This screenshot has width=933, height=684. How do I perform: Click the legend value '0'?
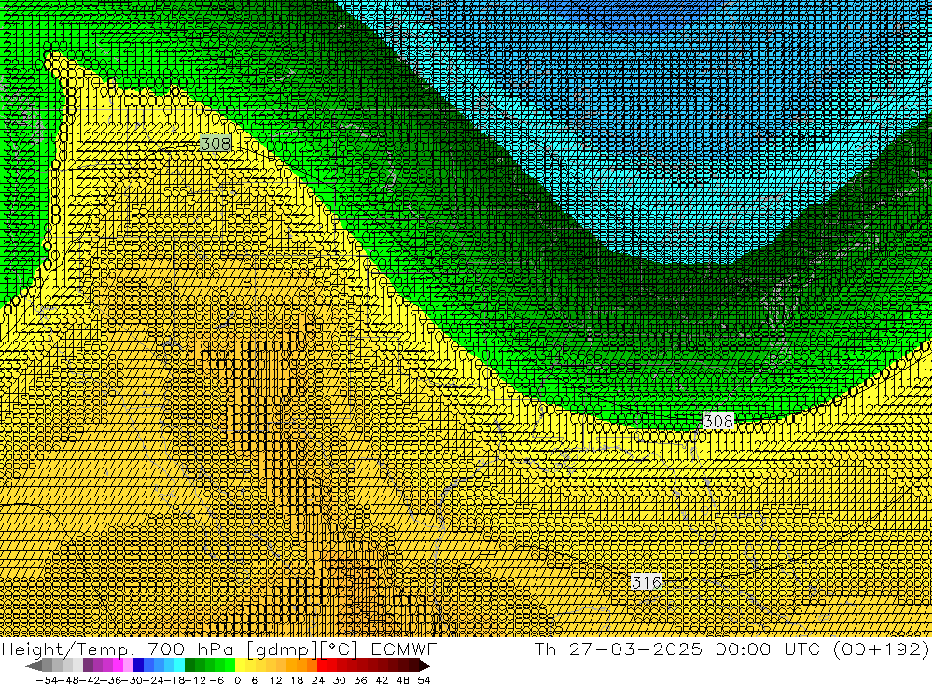coord(237,680)
